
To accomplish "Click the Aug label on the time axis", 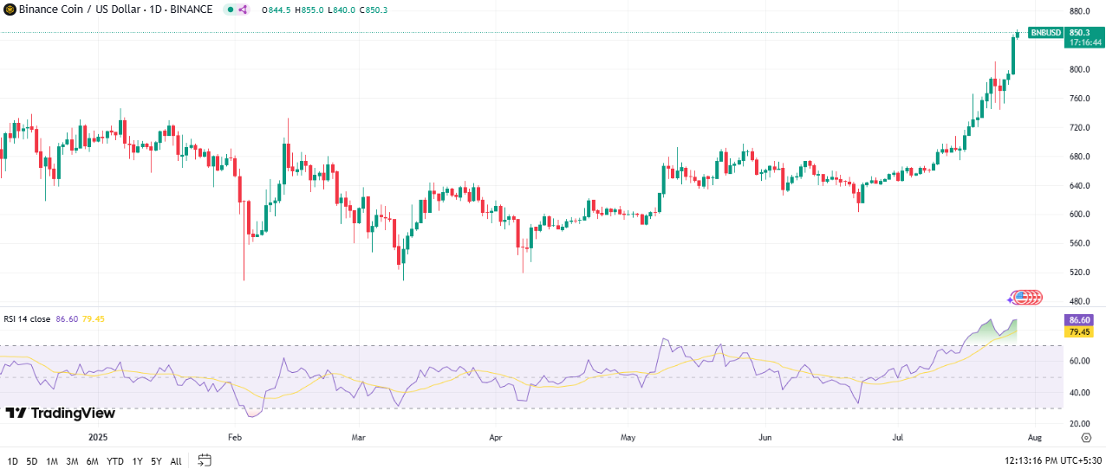I will (x=1033, y=439).
